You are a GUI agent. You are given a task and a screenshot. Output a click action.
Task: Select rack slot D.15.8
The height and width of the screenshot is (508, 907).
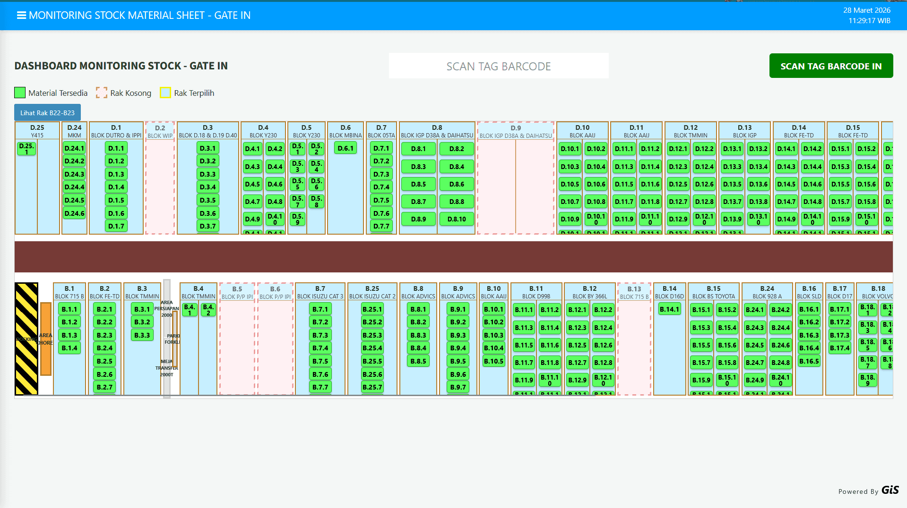coord(867,202)
